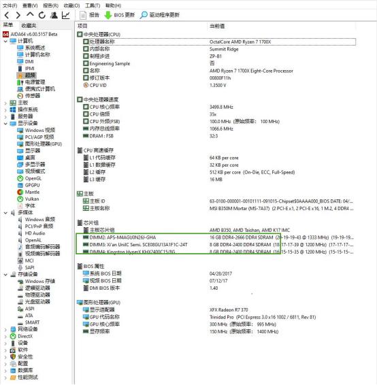Go up one level with the up arrow icon
Screen dimensions: 377x385
[30, 15]
